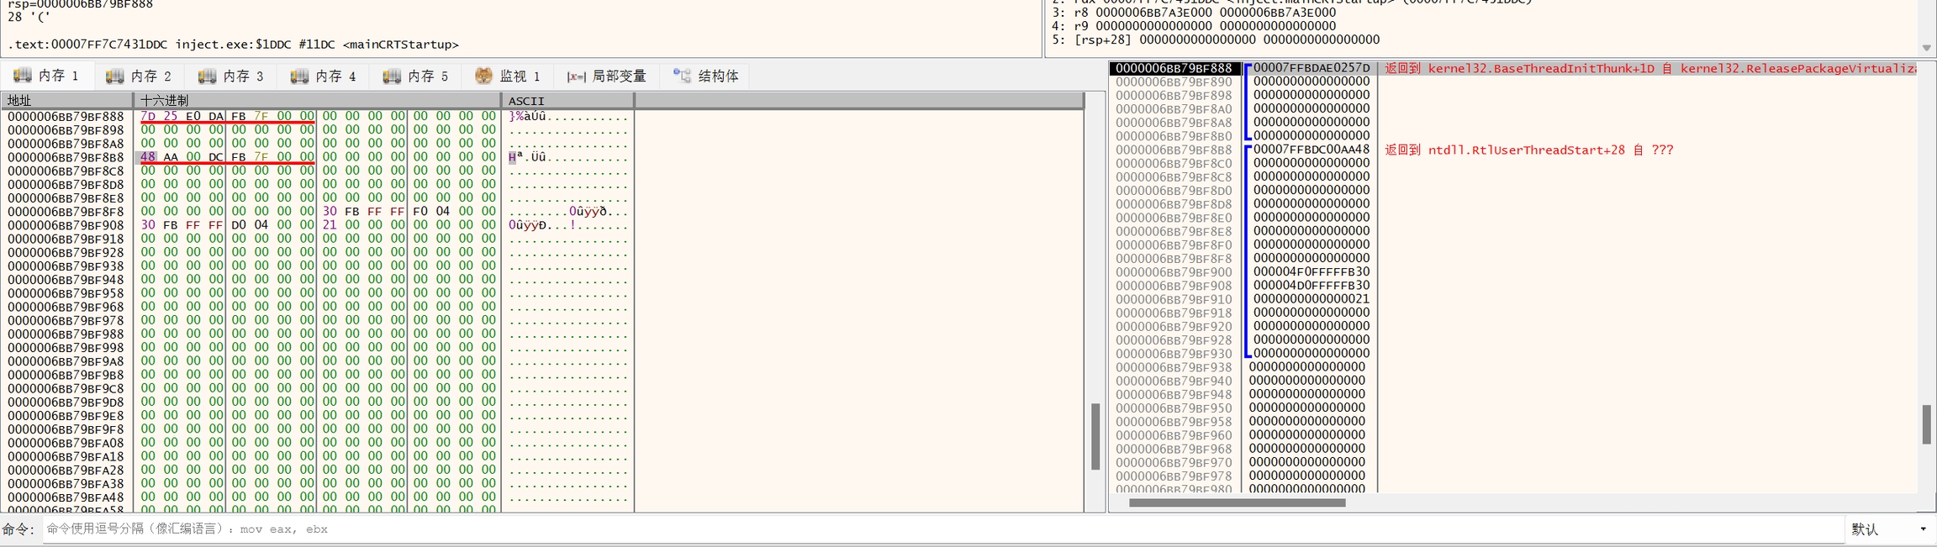The width and height of the screenshot is (1937, 547).
Task: Select the highlighted byte 48 in dump
Action: coord(148,157)
